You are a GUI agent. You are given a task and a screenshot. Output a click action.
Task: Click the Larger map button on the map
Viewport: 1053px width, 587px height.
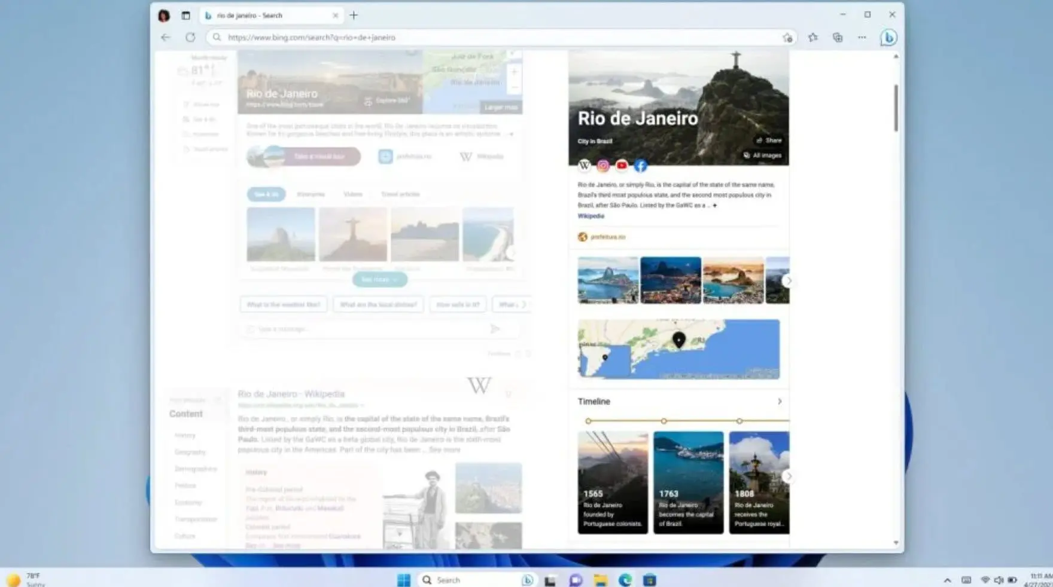coord(501,108)
